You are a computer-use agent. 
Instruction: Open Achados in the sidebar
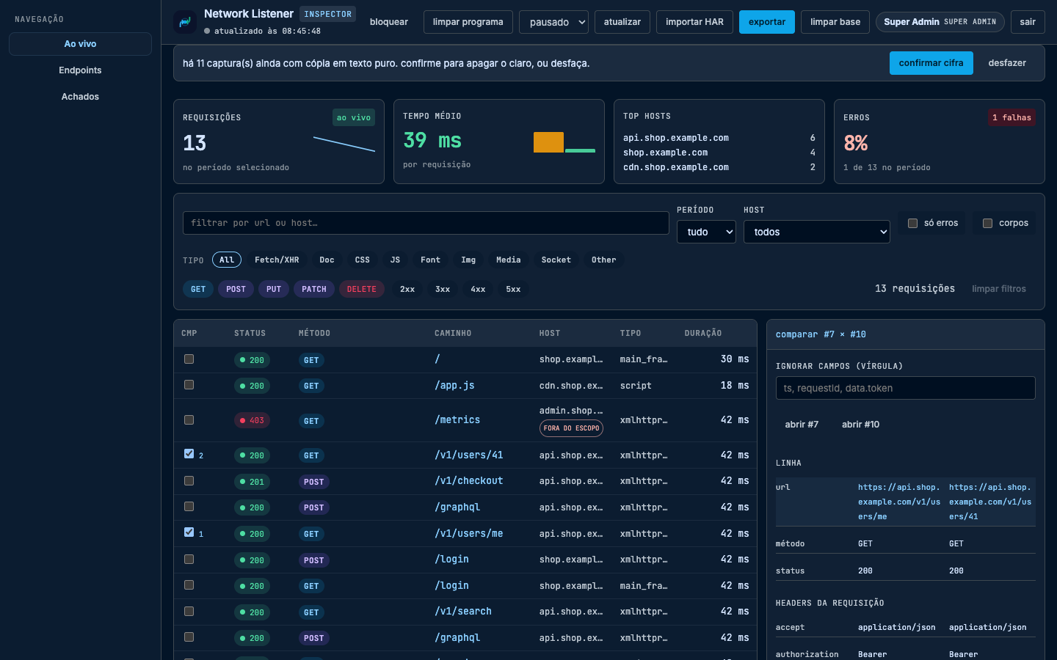tap(80, 97)
